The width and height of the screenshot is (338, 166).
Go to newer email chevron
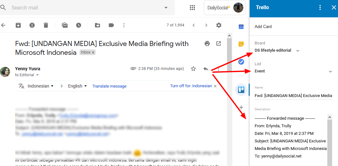point(194,25)
